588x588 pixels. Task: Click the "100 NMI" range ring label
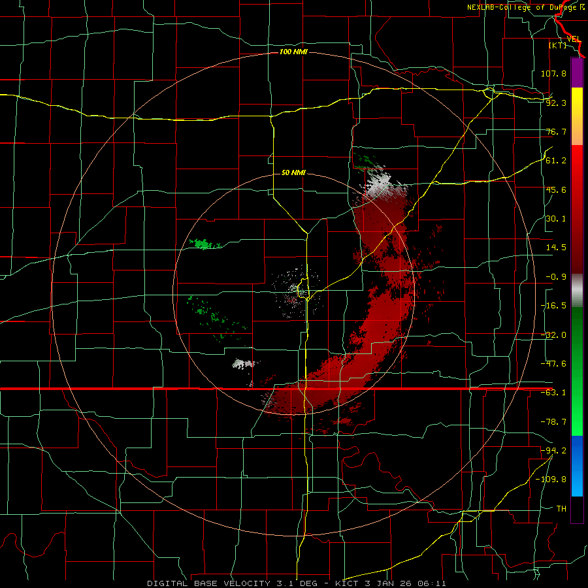point(293,52)
